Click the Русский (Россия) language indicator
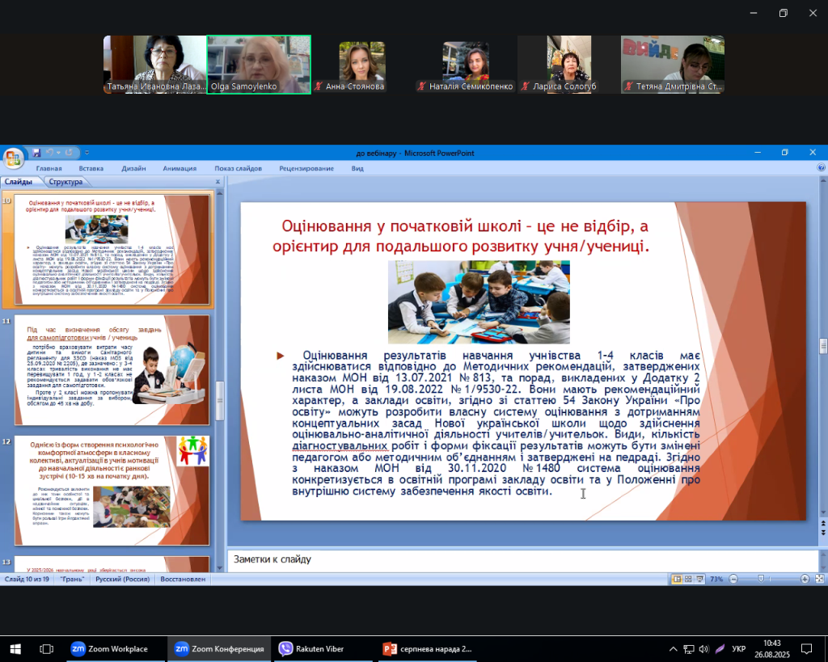Screen dimensions: 828x662 [x=123, y=579]
